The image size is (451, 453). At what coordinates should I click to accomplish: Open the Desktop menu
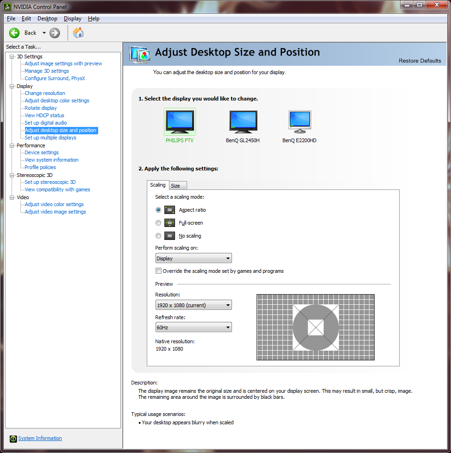47,19
